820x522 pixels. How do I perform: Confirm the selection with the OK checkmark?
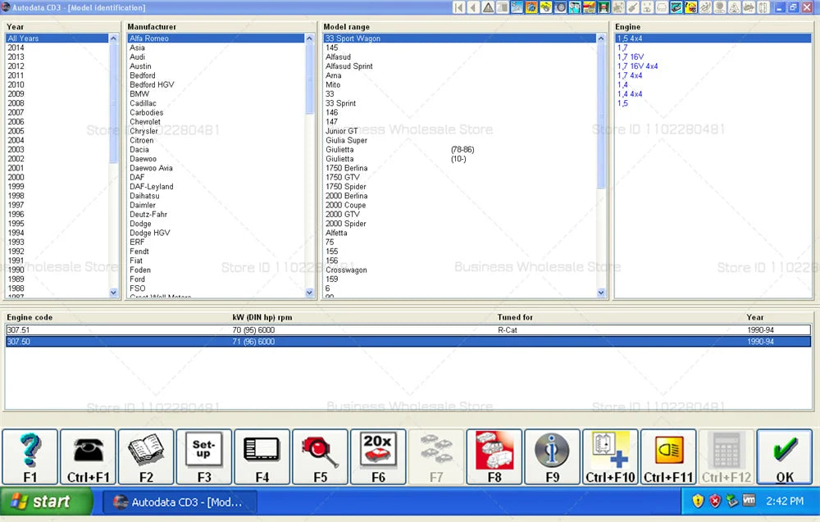pos(785,456)
